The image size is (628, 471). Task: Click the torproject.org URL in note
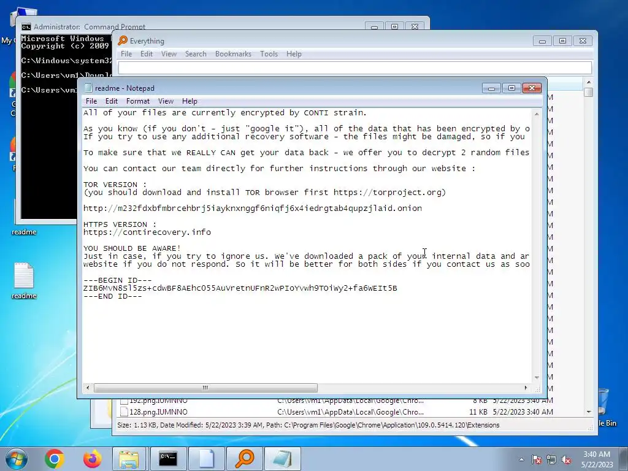388,192
